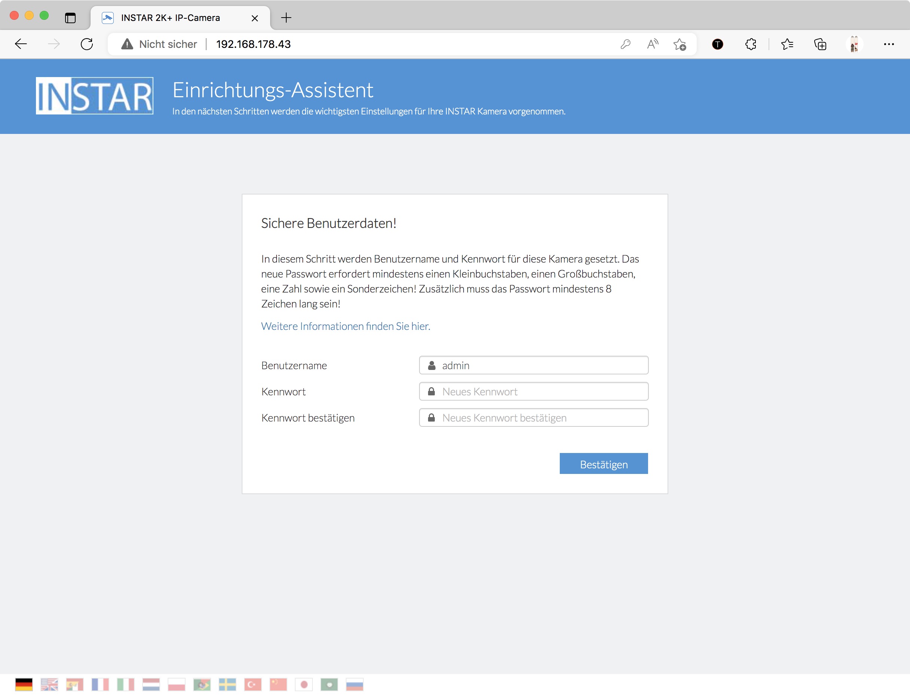This screenshot has width=910, height=695.
Task: Open 'Weitere Informationen finden Sie hier' link
Action: coord(345,326)
